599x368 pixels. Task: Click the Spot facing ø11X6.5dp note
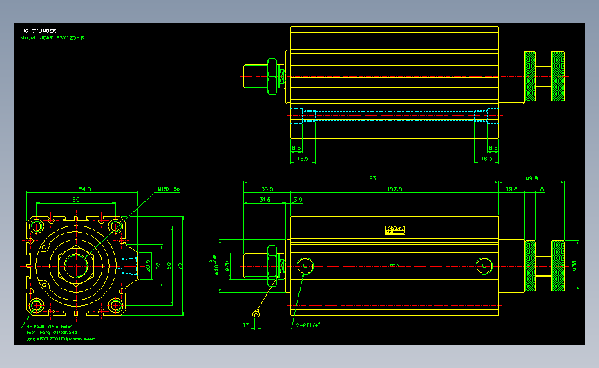tap(52, 333)
